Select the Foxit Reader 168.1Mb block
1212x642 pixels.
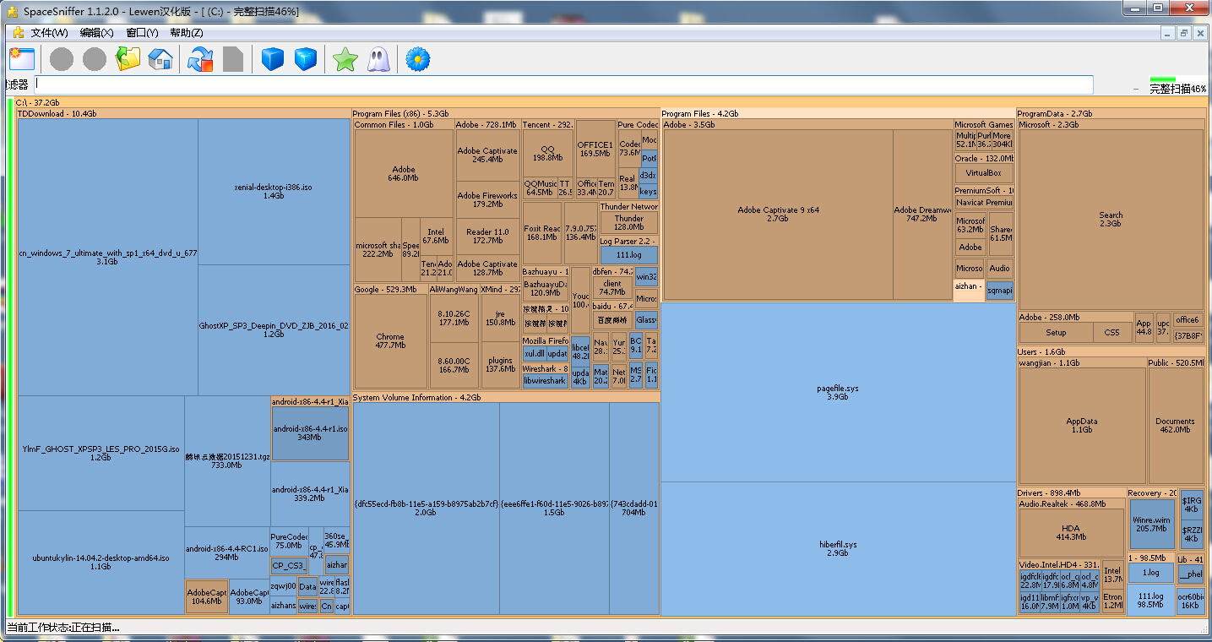[541, 233]
